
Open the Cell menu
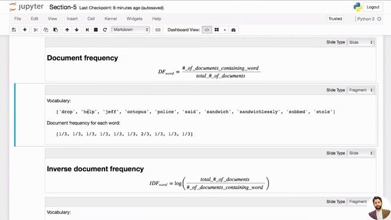(x=91, y=19)
